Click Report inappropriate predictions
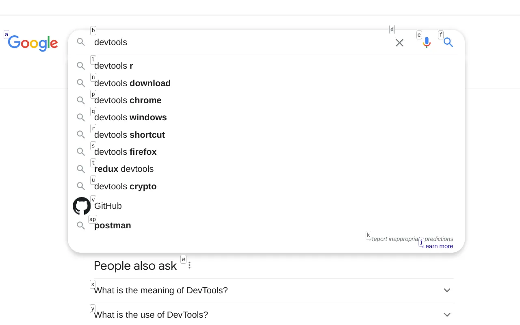Image resolution: width=520 pixels, height=325 pixels. tap(411, 239)
